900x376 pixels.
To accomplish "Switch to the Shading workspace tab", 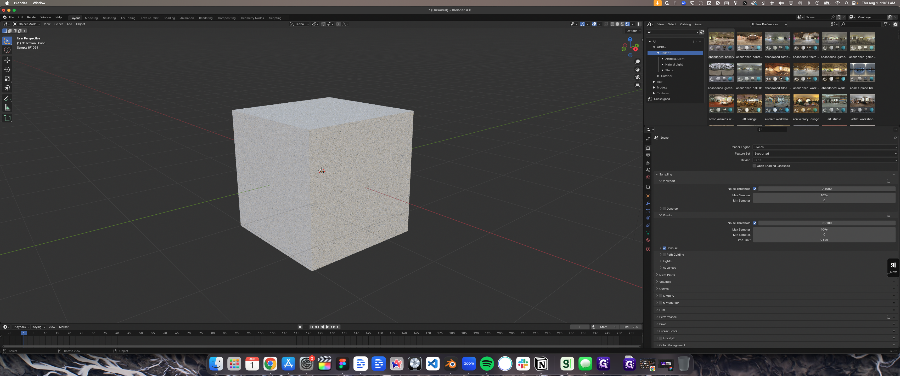I will pos(169,18).
